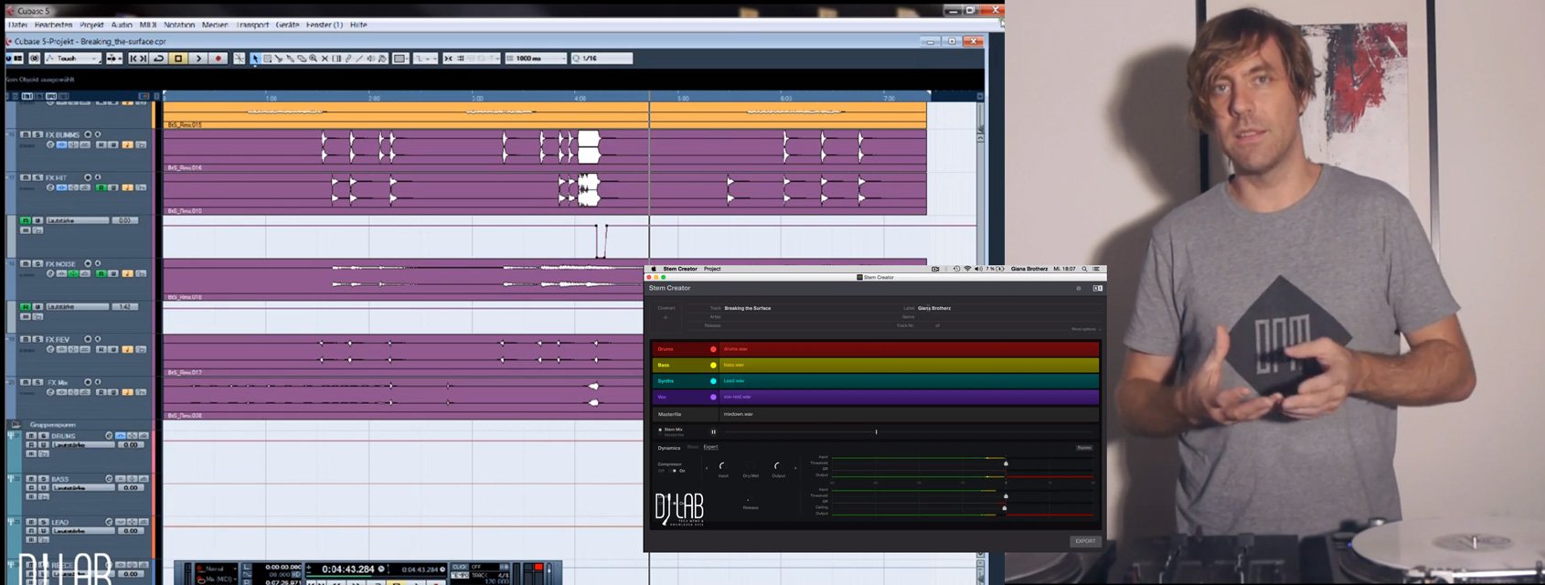This screenshot has width=1545, height=585.
Task: Open the Transport menu
Action: coord(252,25)
